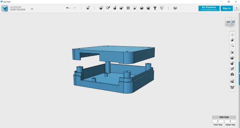The width and height of the screenshot is (240, 128).
Task: Select the Pan tool in navigation bar
Action: [x=232, y=35]
